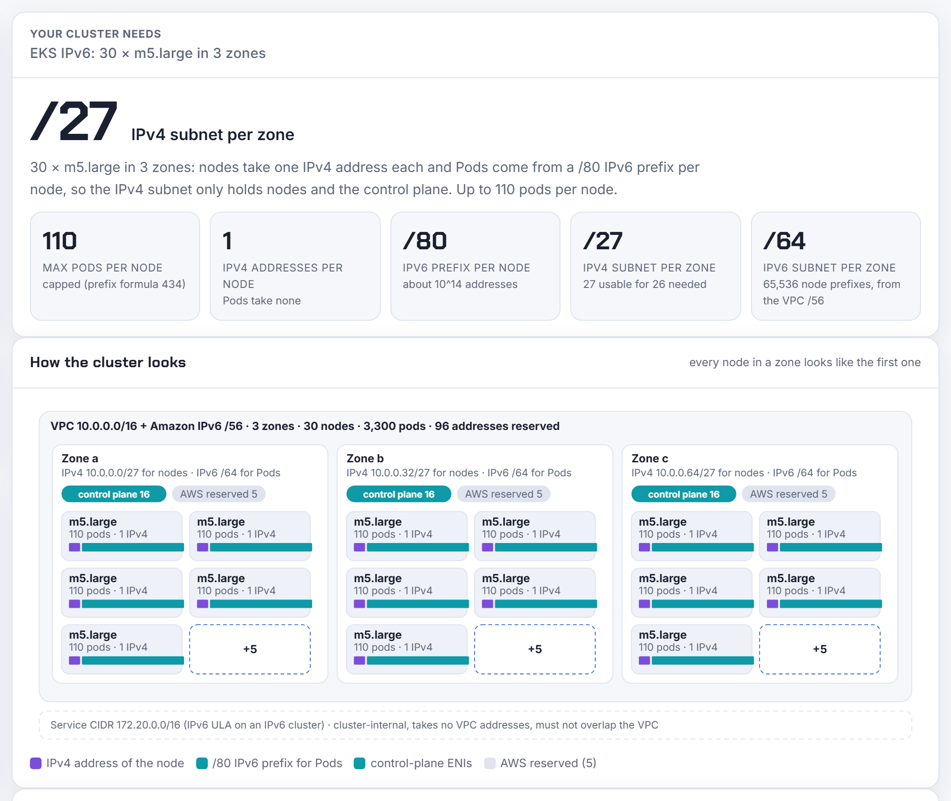Click the teal '/80 IPv6 prefix for Pods' legend swatch
The image size is (951, 801).
click(202, 763)
